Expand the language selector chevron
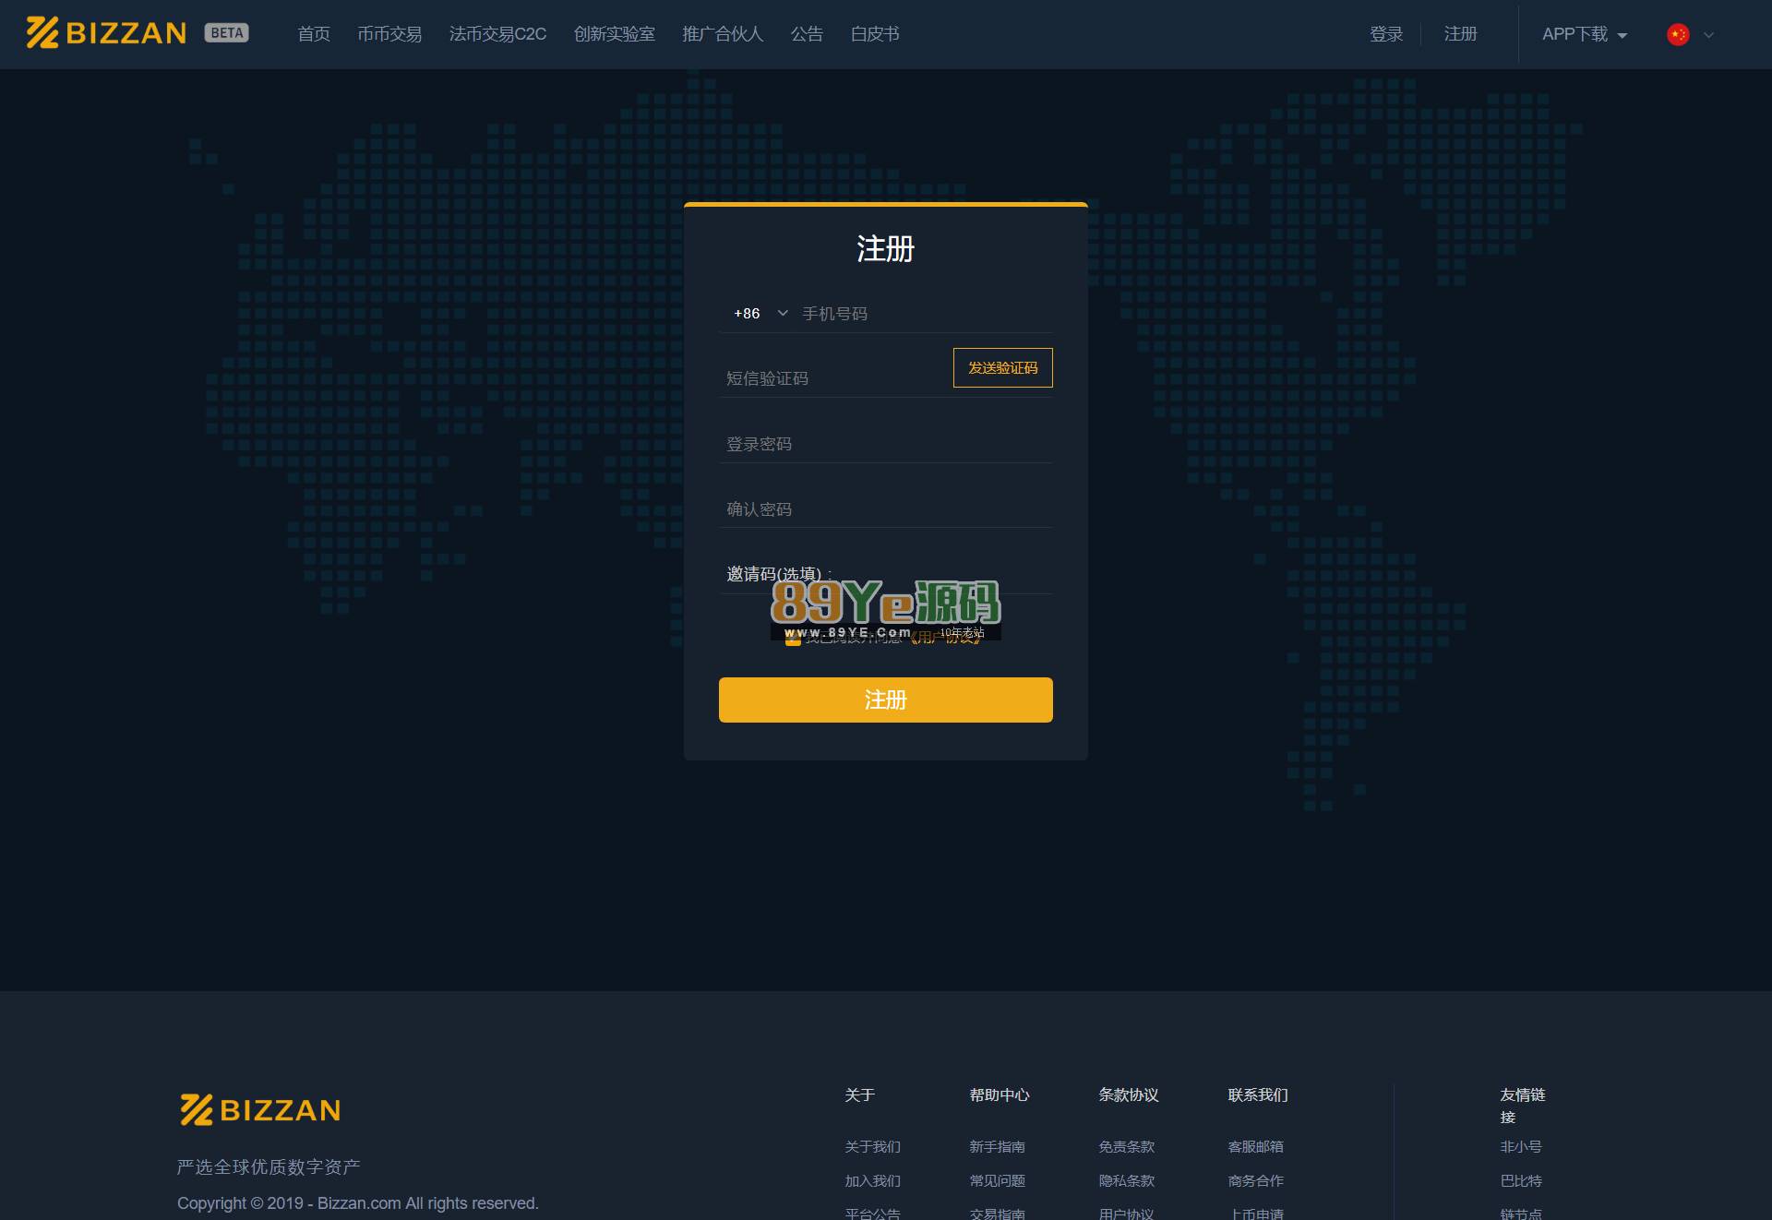 tap(1708, 35)
